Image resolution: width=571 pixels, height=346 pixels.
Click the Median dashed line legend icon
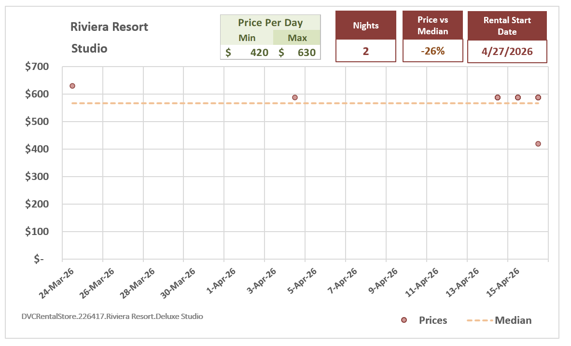coord(480,320)
